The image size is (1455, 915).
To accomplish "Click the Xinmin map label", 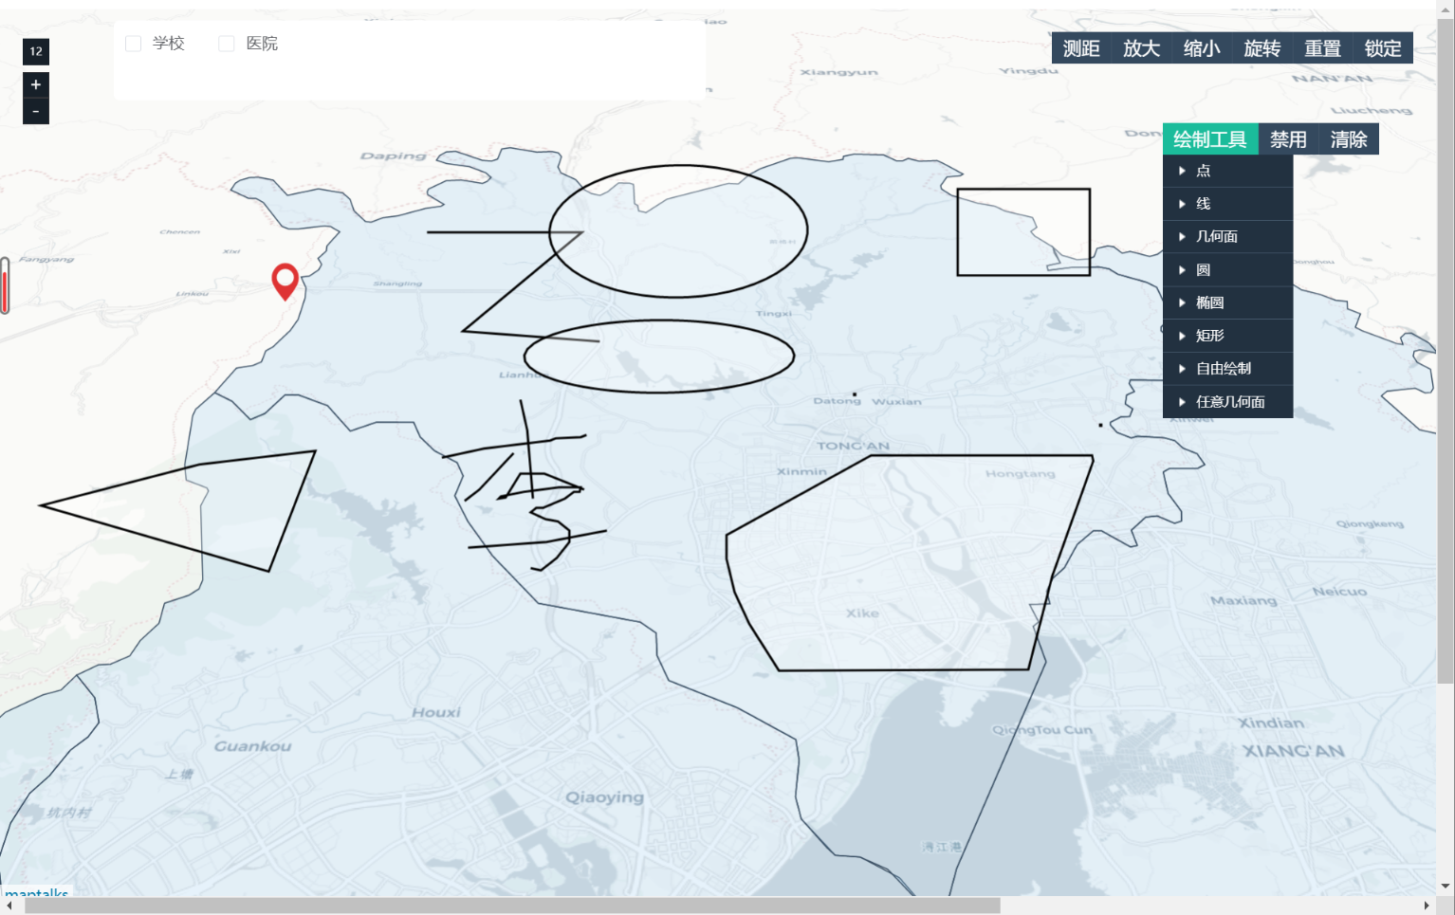I will click(801, 471).
